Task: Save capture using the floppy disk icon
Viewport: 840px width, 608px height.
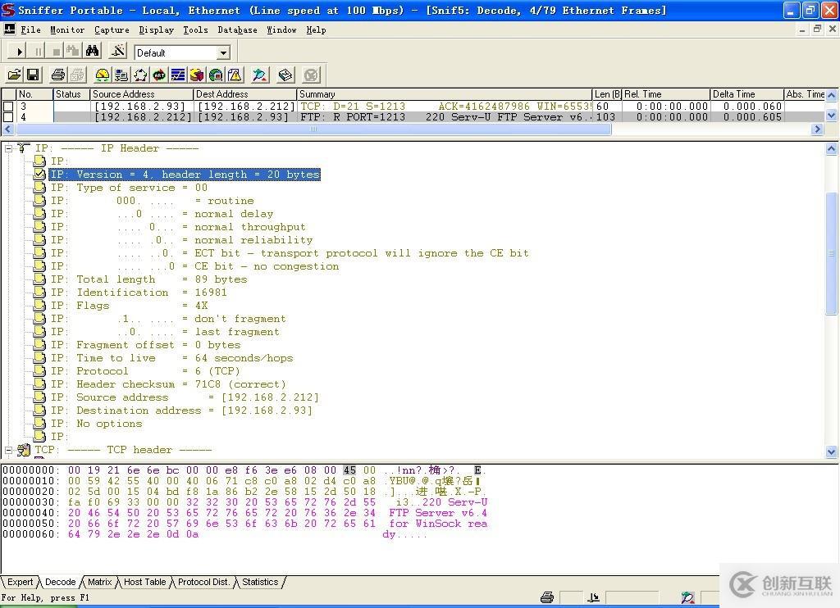Action: pyautogui.click(x=33, y=75)
